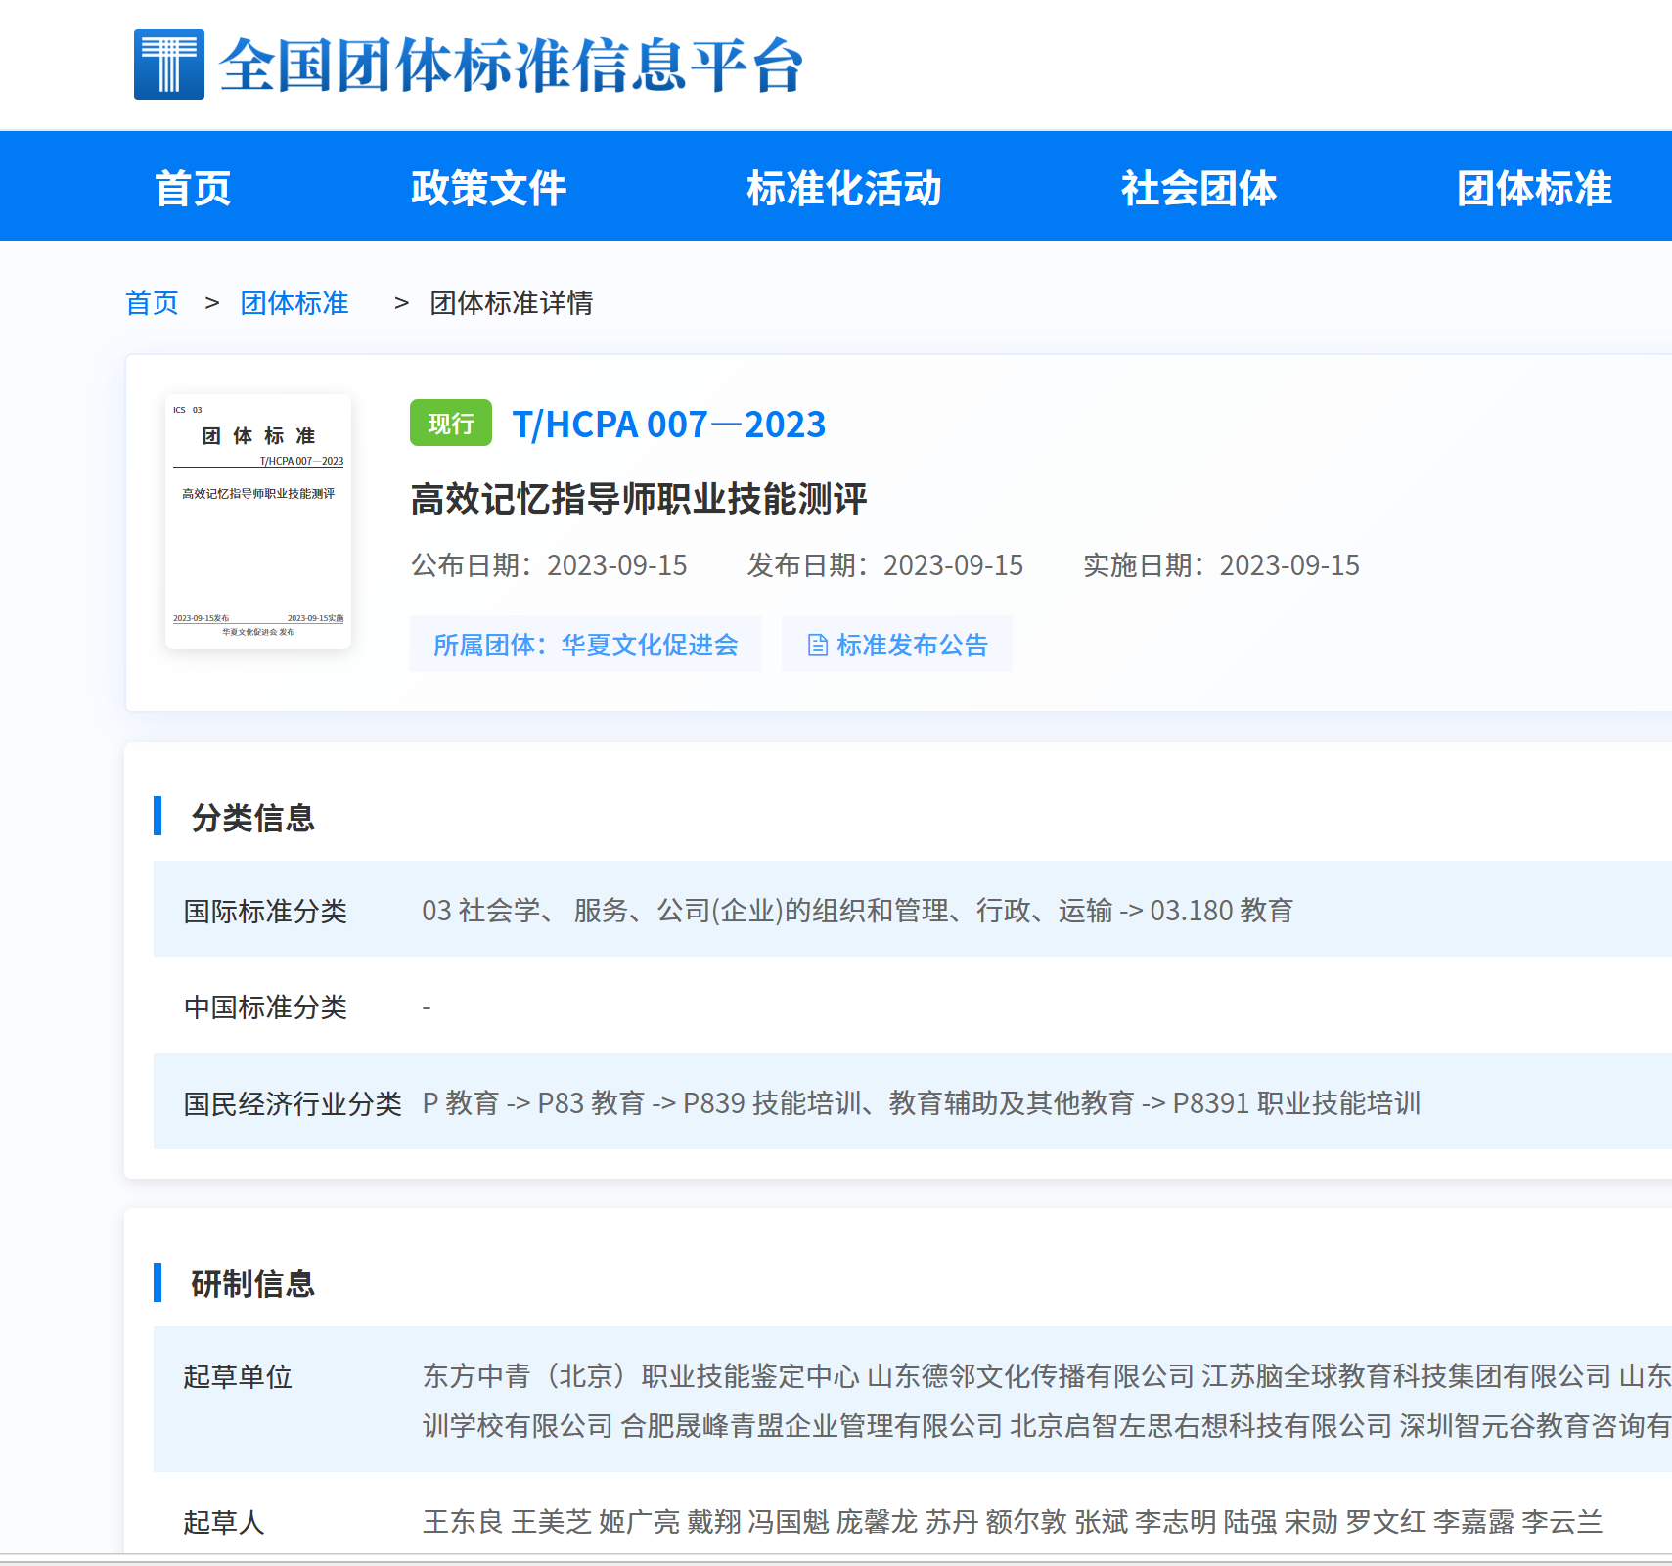Screen dimensions: 1672x1566
Task: Open 所属团体：华夏文化促进会 link
Action: point(585,645)
